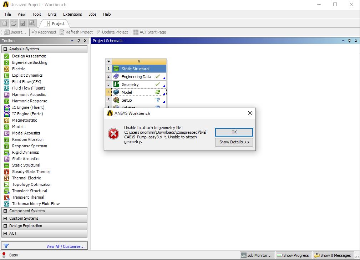Screen dimensions: 360x260
Task: Click Refresh Project button
Action: coord(76,32)
